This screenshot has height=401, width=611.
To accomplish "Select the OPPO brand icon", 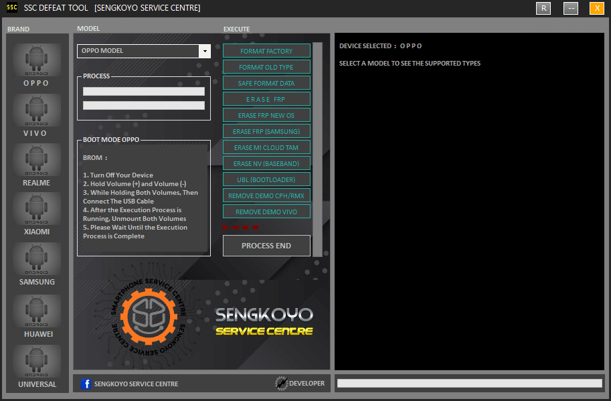I will pos(36,60).
